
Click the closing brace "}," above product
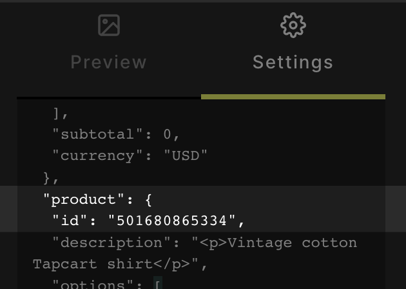coord(51,177)
